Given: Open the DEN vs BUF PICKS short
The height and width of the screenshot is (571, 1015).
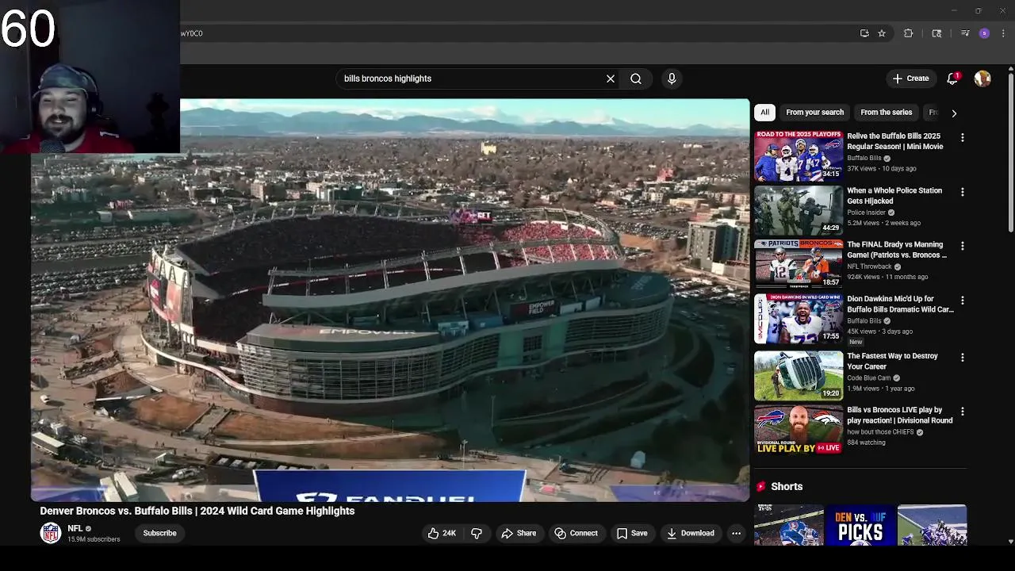Looking at the screenshot, I should [860, 525].
